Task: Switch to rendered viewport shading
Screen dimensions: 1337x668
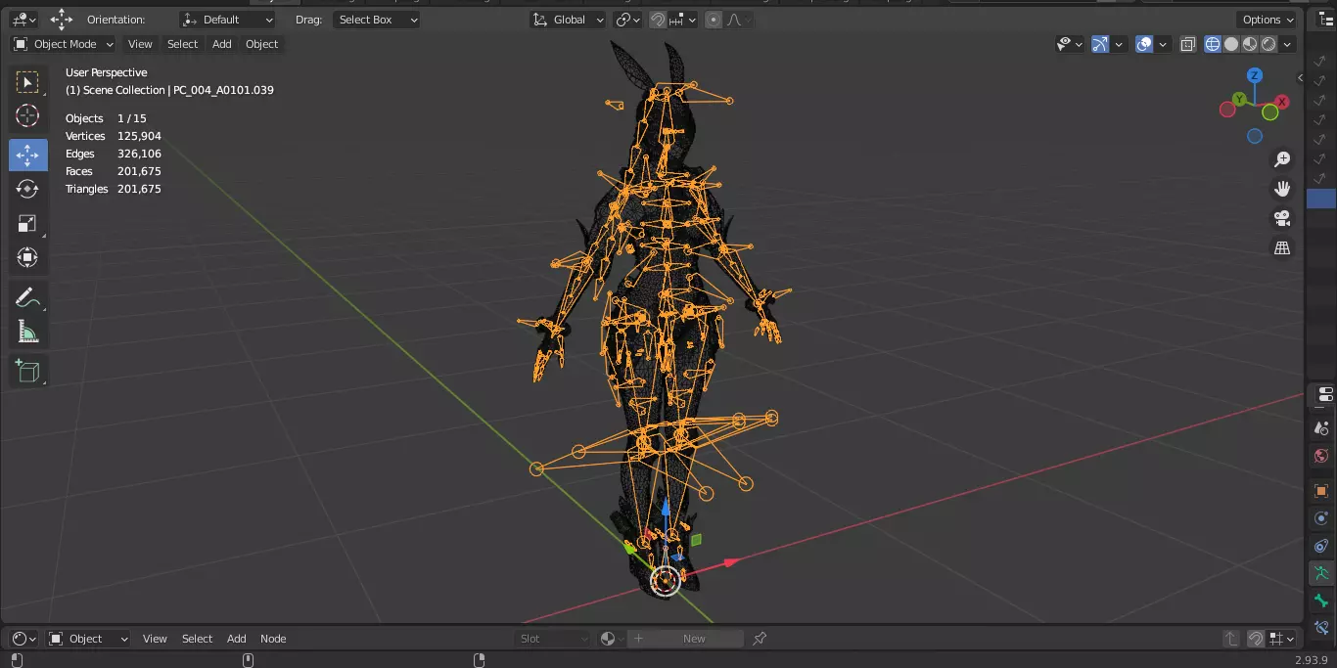Action: [x=1268, y=44]
